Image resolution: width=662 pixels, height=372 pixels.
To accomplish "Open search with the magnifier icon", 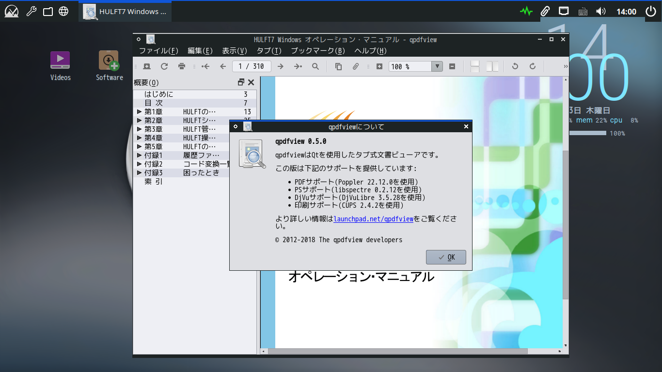I will pyautogui.click(x=315, y=66).
